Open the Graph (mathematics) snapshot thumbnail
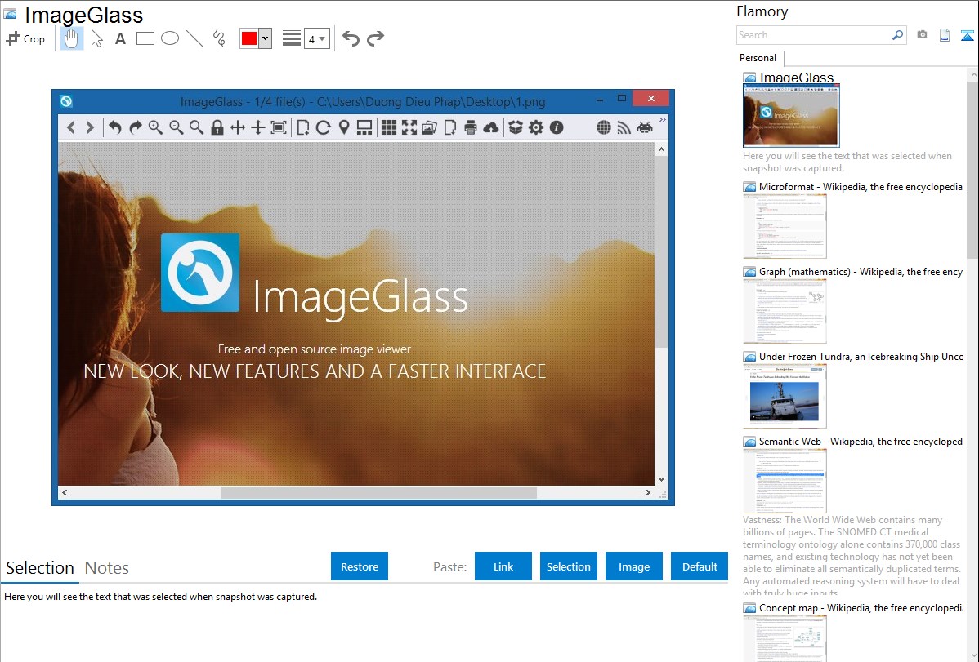The image size is (979, 662). (x=785, y=311)
